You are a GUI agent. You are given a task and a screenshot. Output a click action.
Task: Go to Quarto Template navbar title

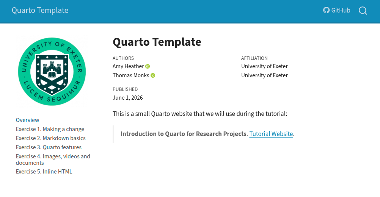pyautogui.click(x=40, y=10)
